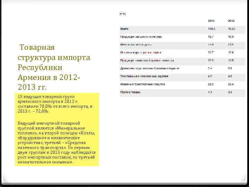Click the 'Прочие товары' row label
The image size is (249, 187).
click(x=130, y=92)
